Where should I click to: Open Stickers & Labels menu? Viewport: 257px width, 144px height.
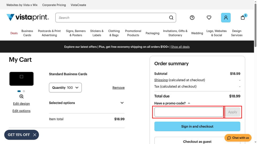tap(97, 33)
